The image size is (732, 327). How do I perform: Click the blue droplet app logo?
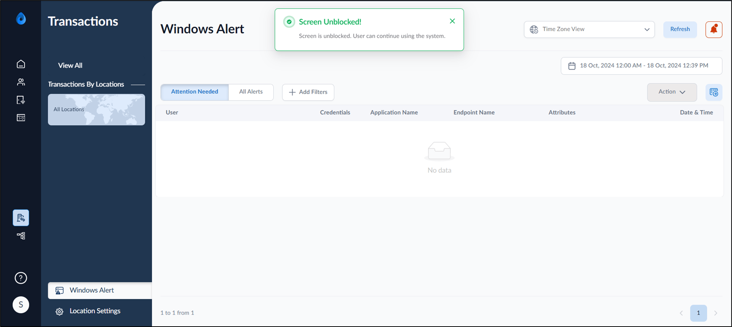point(21,18)
